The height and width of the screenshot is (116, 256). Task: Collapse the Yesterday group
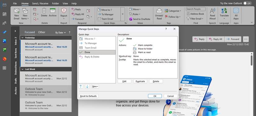click(23, 38)
